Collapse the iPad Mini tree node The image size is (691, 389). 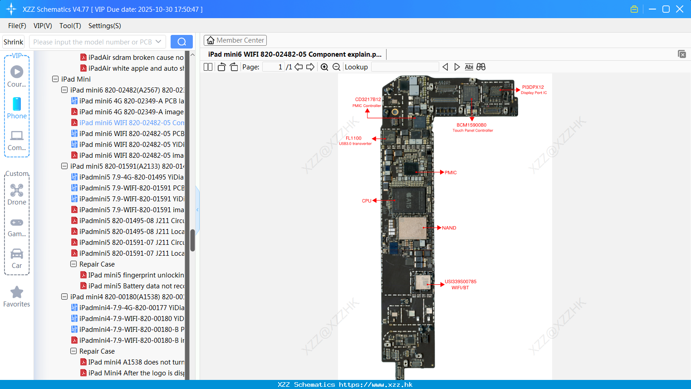(55, 79)
